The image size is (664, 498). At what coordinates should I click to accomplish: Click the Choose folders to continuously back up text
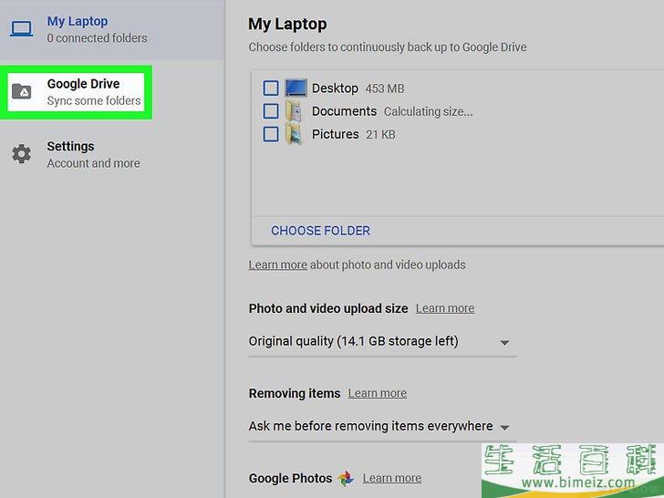[x=388, y=47]
